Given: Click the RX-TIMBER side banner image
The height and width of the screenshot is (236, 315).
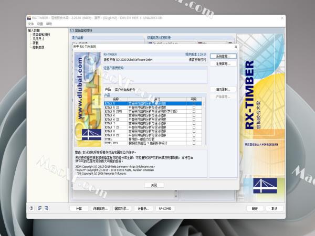Looking at the screenshot, I should coord(261,117).
